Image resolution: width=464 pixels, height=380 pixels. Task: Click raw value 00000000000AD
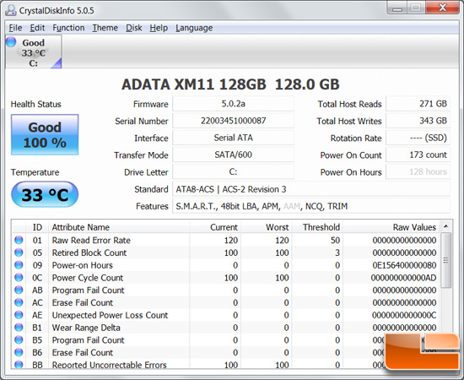tap(403, 278)
